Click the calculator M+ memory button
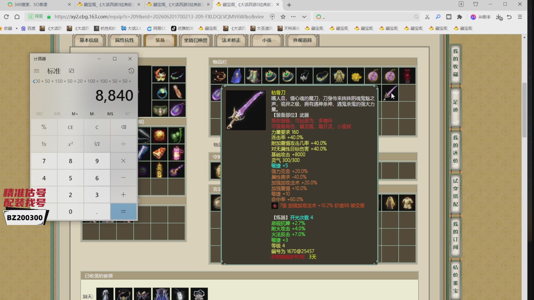The image size is (534, 300). click(x=75, y=114)
